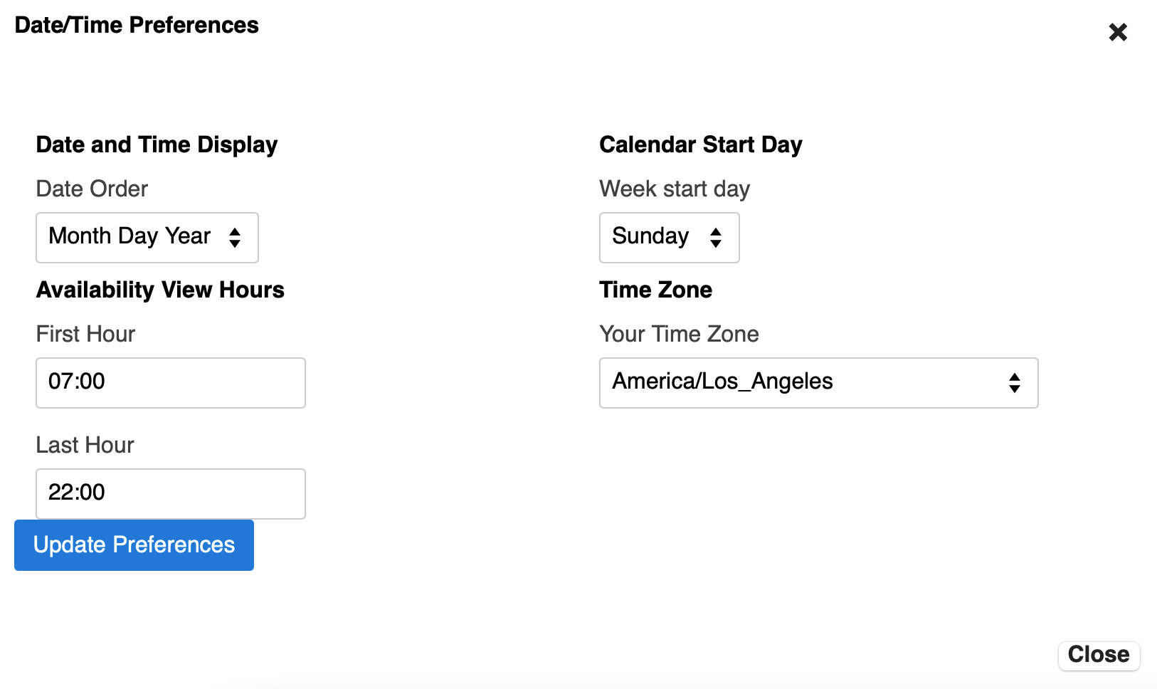Click the Your Time Zone label
Viewport: 1157px width, 689px height.
coord(679,334)
